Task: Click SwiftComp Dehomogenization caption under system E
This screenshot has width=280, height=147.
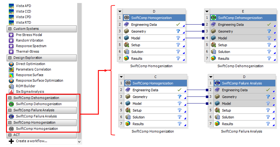Action: coord(240,66)
